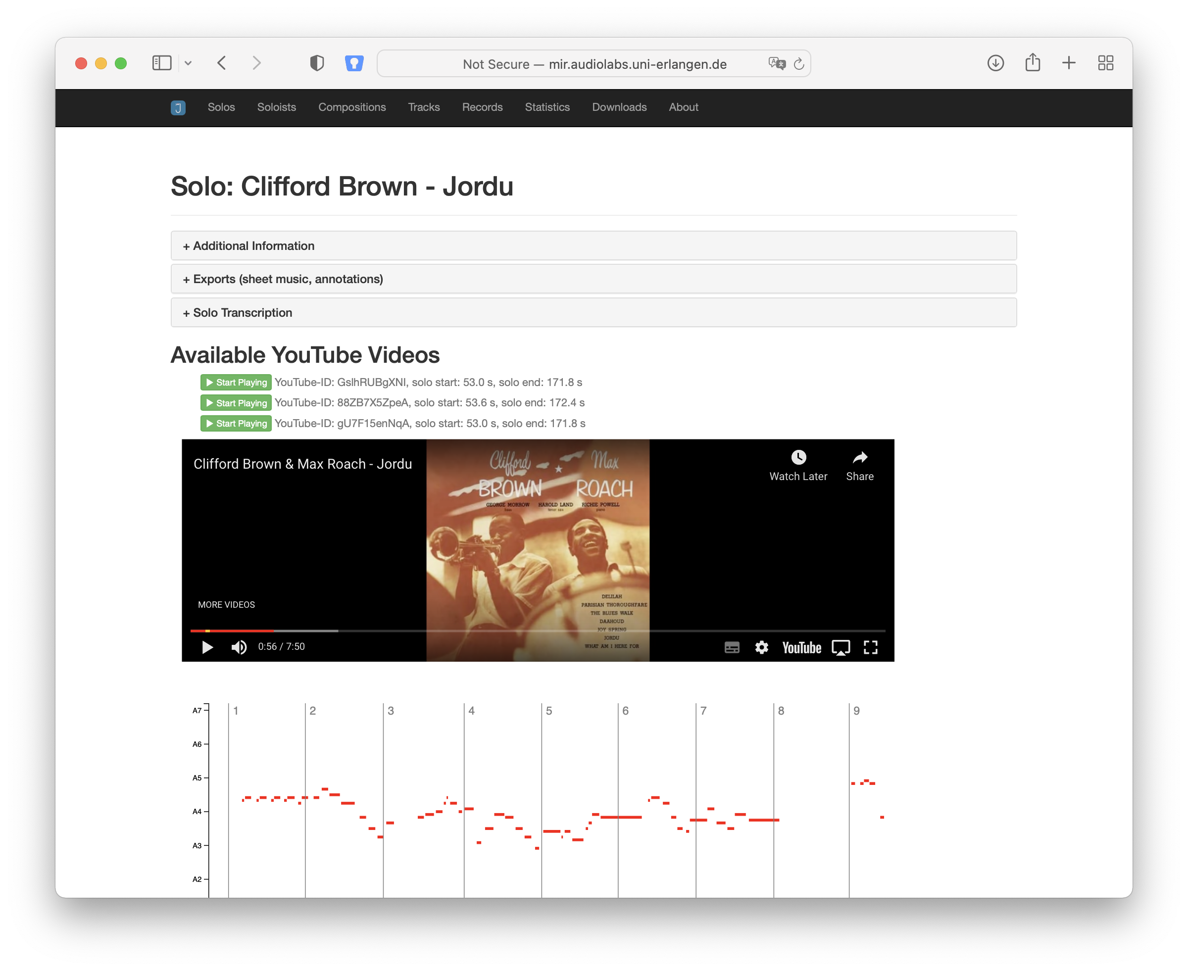1188x971 pixels.
Task: Reload the current page
Action: (799, 64)
